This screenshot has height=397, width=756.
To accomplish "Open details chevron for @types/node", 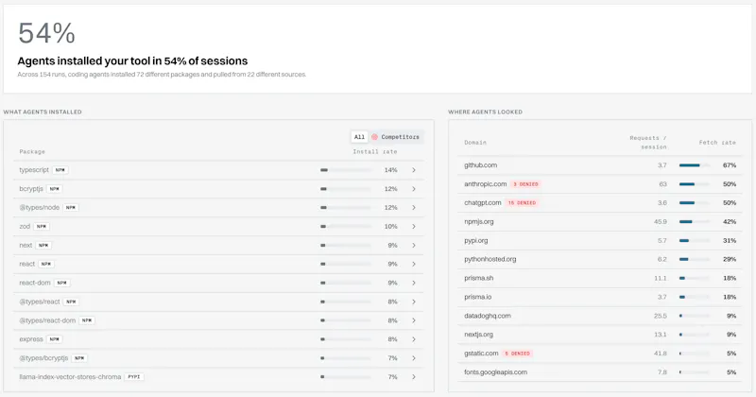I will pyautogui.click(x=414, y=207).
